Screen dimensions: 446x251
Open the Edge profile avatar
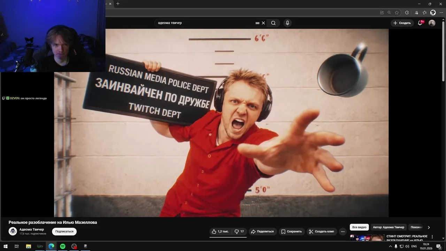click(433, 13)
